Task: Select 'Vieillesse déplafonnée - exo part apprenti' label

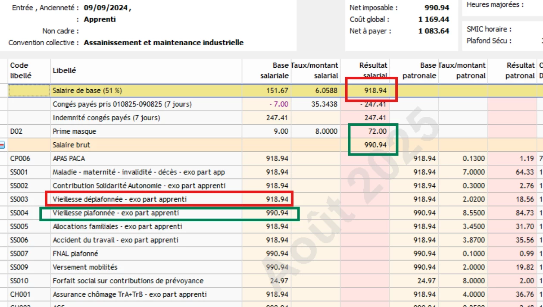Action: pyautogui.click(x=120, y=199)
